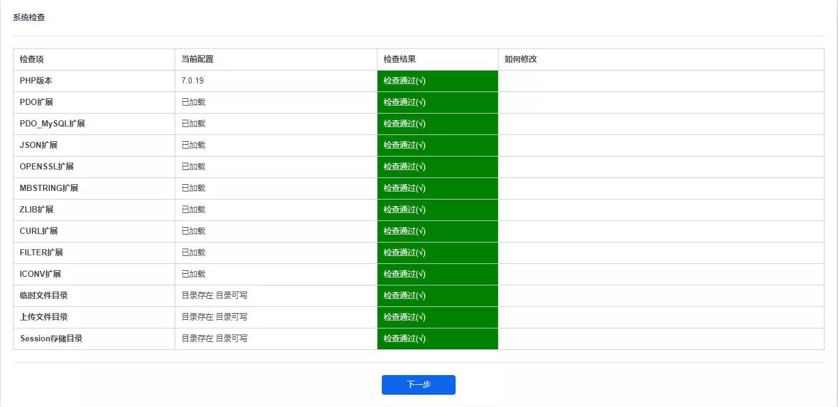The image size is (838, 407).
Task: Click the JSON扩展 check item
Action: tap(39, 145)
